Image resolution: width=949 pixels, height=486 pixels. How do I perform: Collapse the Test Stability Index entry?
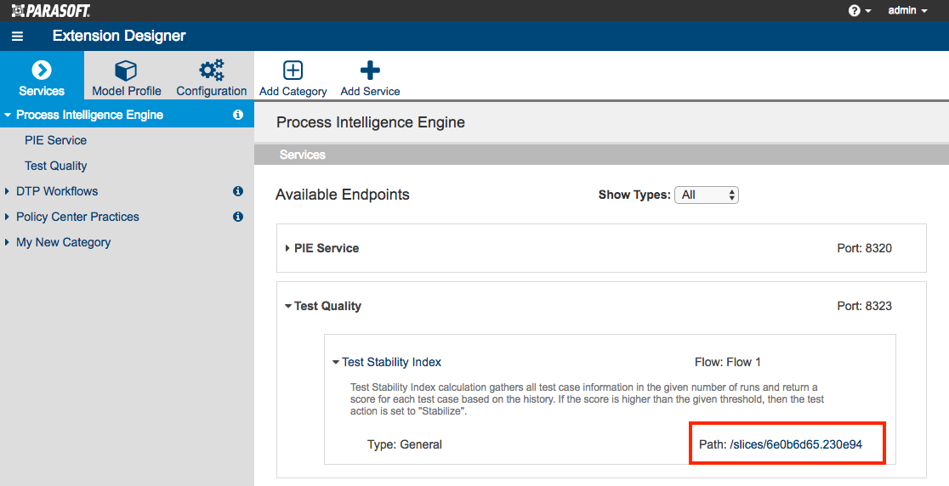click(x=336, y=362)
